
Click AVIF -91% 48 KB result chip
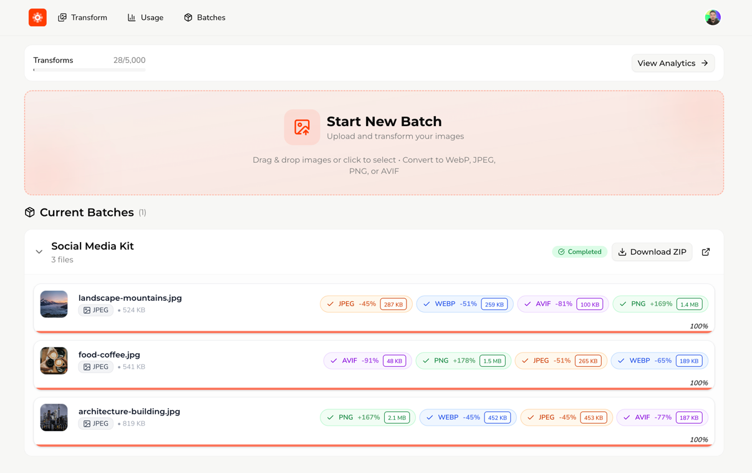[367, 361]
